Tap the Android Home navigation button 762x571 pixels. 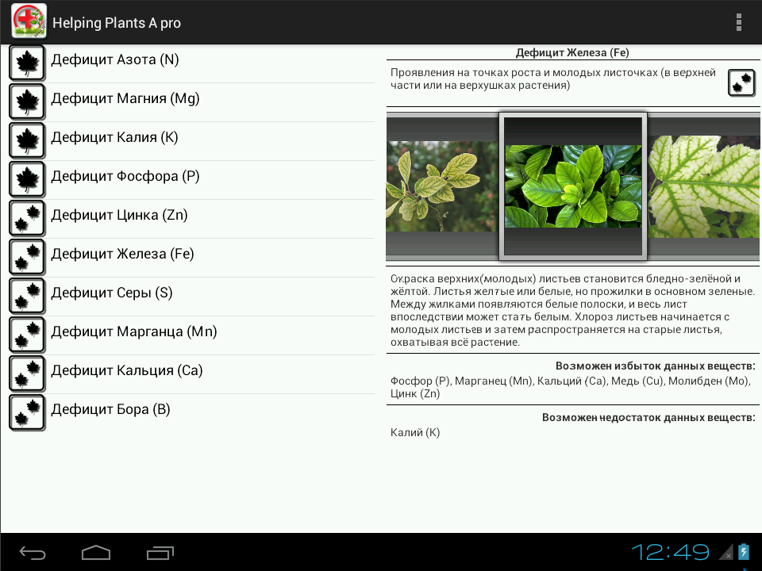(96, 553)
